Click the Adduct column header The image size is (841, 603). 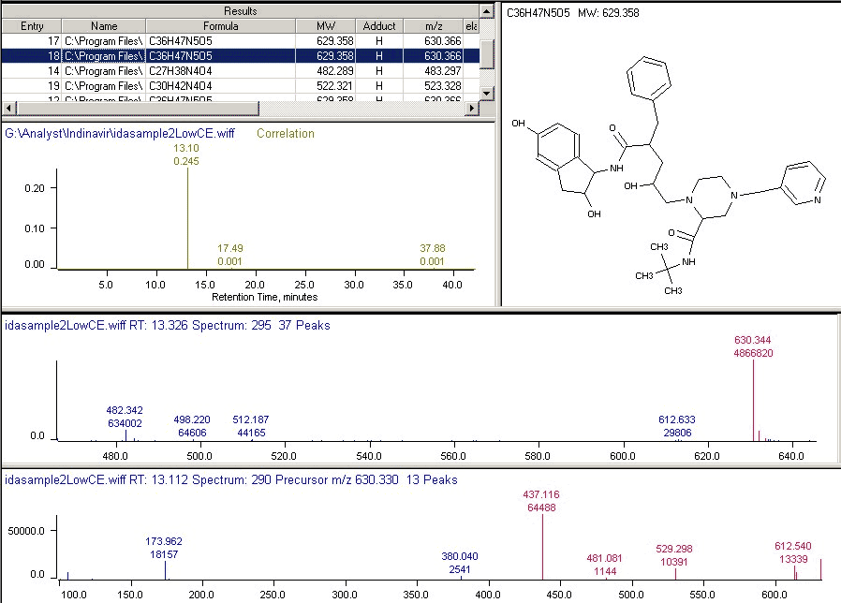point(379,26)
